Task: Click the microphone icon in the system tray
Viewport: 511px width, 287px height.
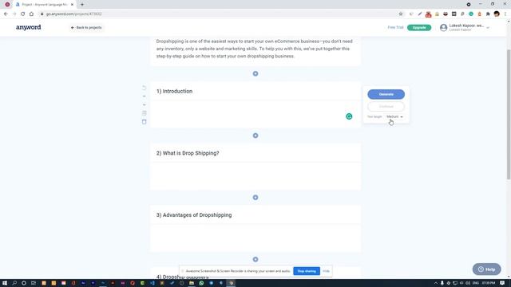Action: pos(442,283)
